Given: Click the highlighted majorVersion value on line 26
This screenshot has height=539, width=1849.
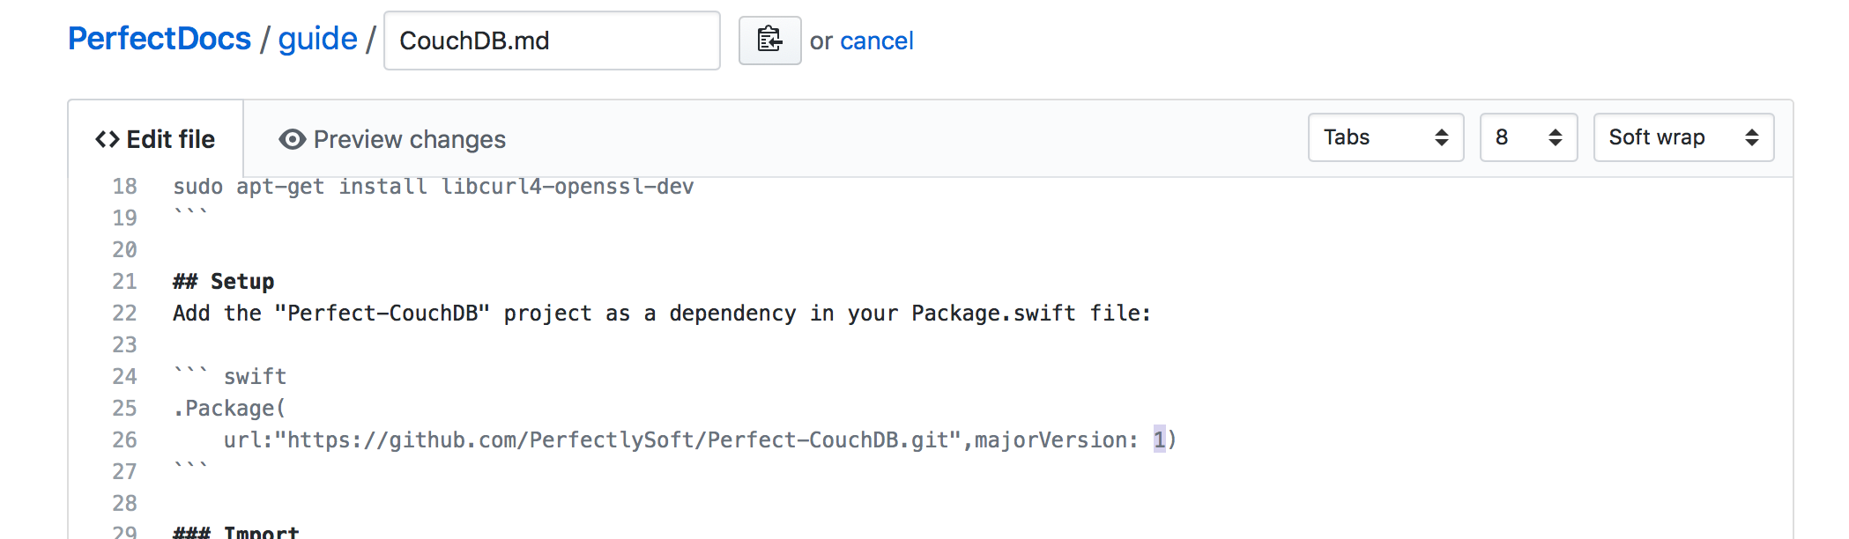Looking at the screenshot, I should click(x=1160, y=439).
